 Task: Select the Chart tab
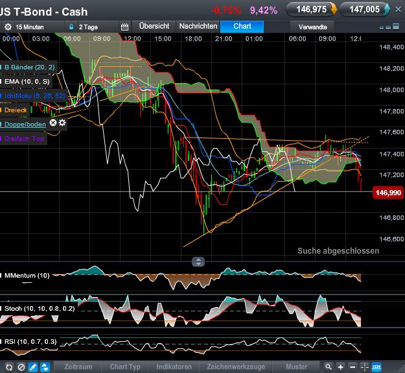pos(242,27)
